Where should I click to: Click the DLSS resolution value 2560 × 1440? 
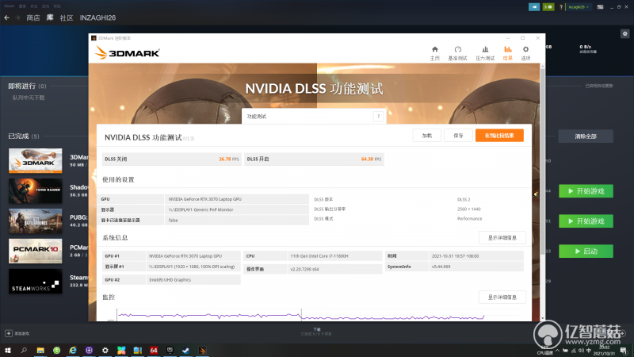click(469, 209)
